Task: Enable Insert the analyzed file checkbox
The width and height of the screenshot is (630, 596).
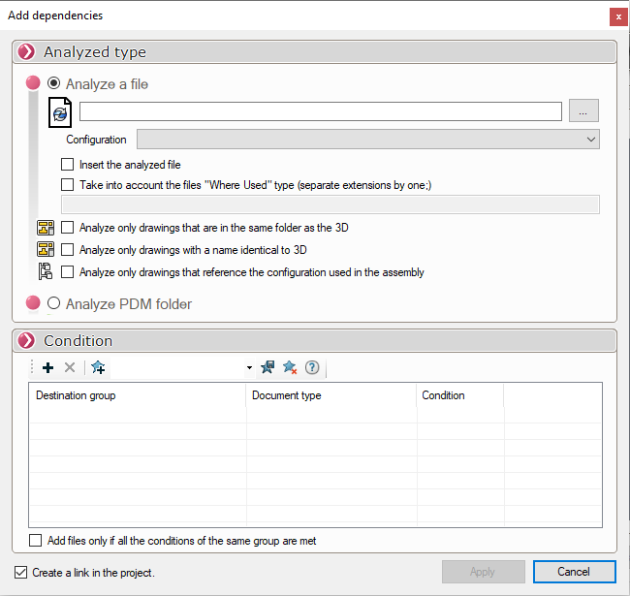Action: point(68,165)
